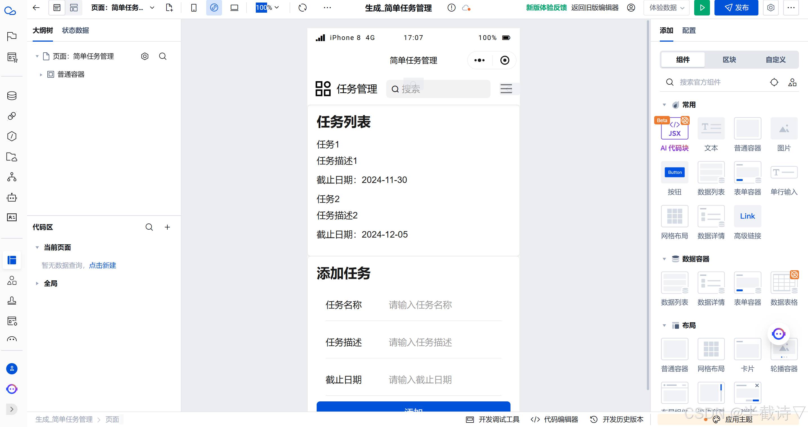This screenshot has height=427, width=808.
Task: Select highlighted blue layout icon in sidebar
Action: click(x=12, y=260)
